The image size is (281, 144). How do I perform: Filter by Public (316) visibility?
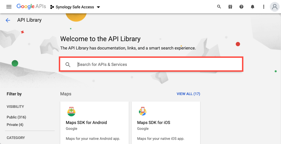click(16, 117)
